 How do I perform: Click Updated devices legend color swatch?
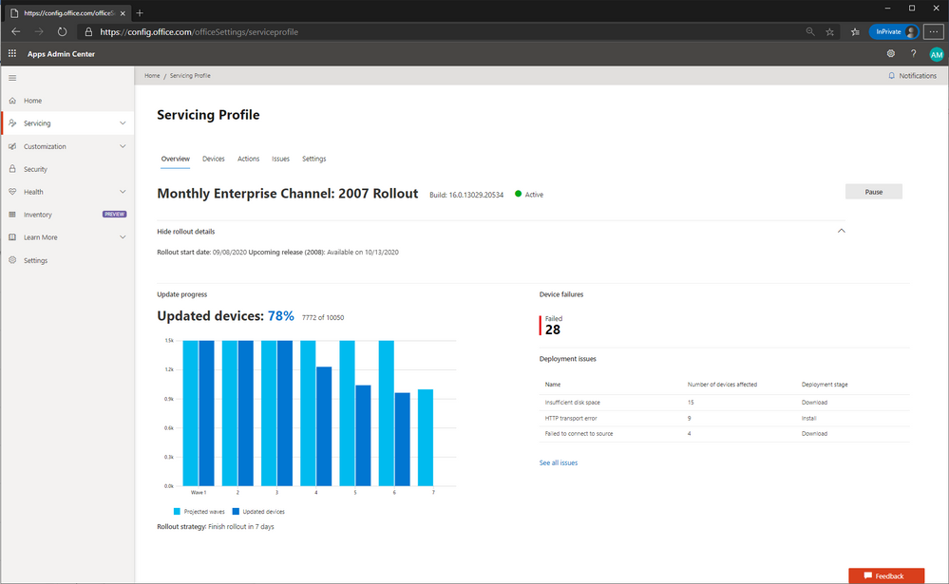[x=236, y=512]
